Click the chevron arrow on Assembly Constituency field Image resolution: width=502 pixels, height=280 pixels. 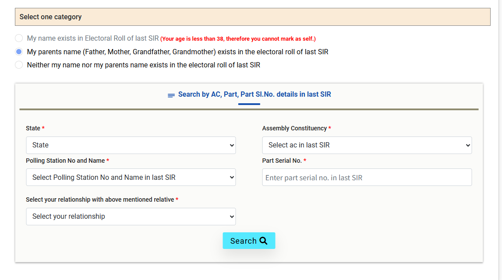pos(468,146)
